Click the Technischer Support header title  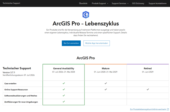[x=12, y=3]
